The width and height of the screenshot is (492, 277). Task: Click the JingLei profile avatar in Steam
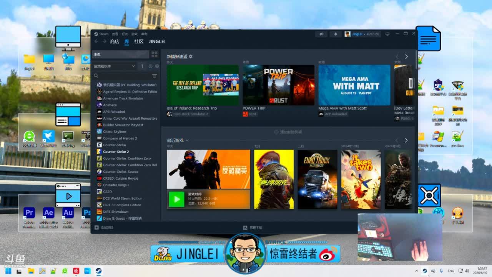tap(347, 34)
